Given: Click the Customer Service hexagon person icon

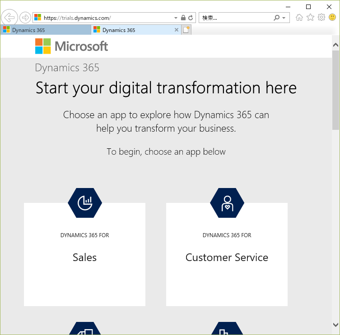Looking at the screenshot, I should (x=227, y=203).
